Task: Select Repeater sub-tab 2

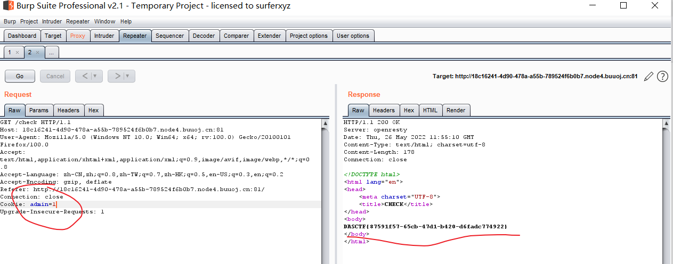Action: pos(30,53)
